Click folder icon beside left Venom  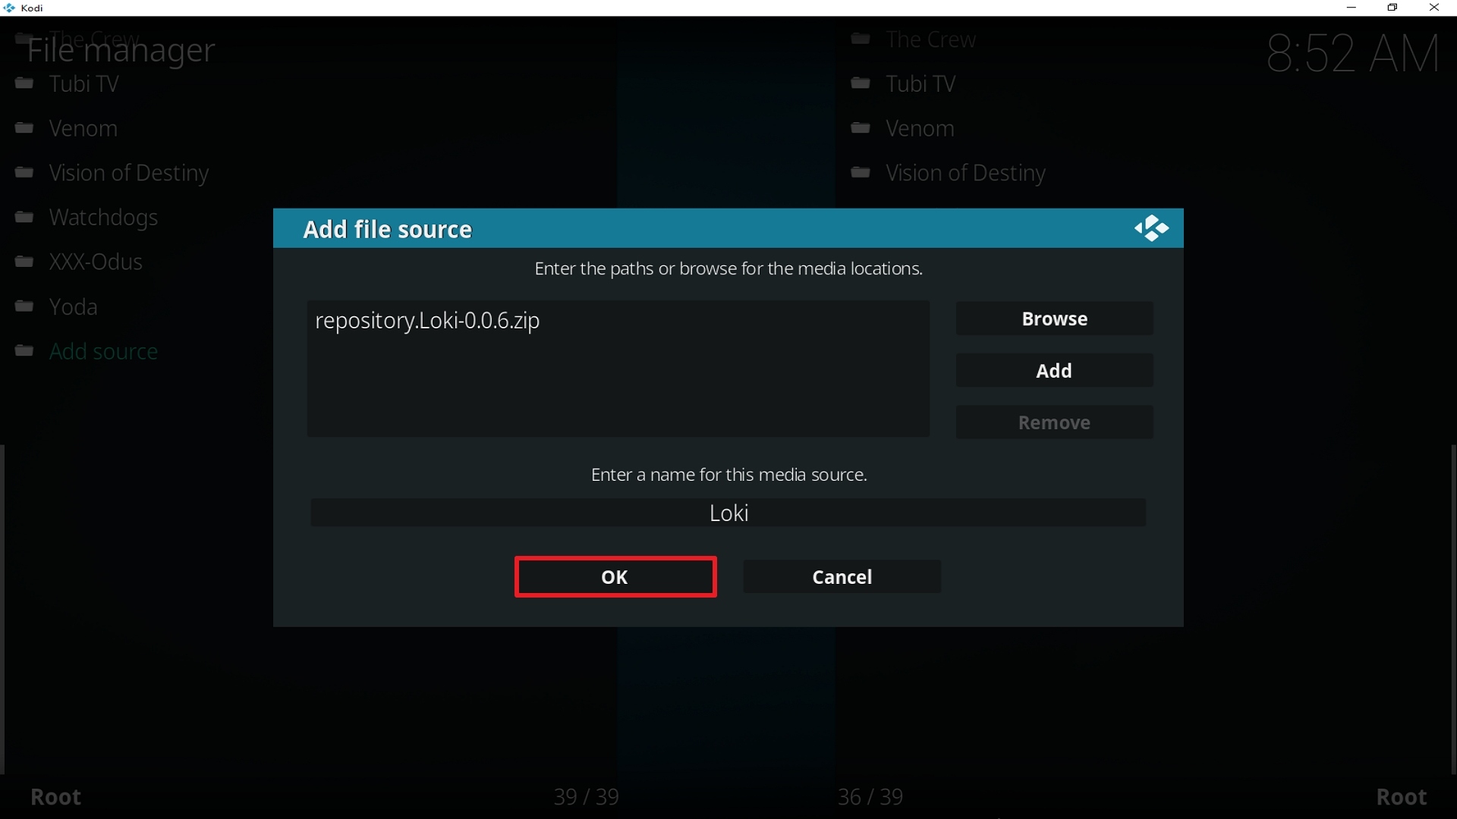tap(24, 128)
